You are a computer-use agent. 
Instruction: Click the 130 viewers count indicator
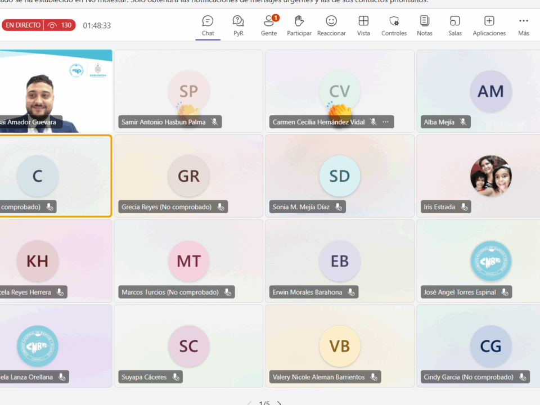click(60, 25)
